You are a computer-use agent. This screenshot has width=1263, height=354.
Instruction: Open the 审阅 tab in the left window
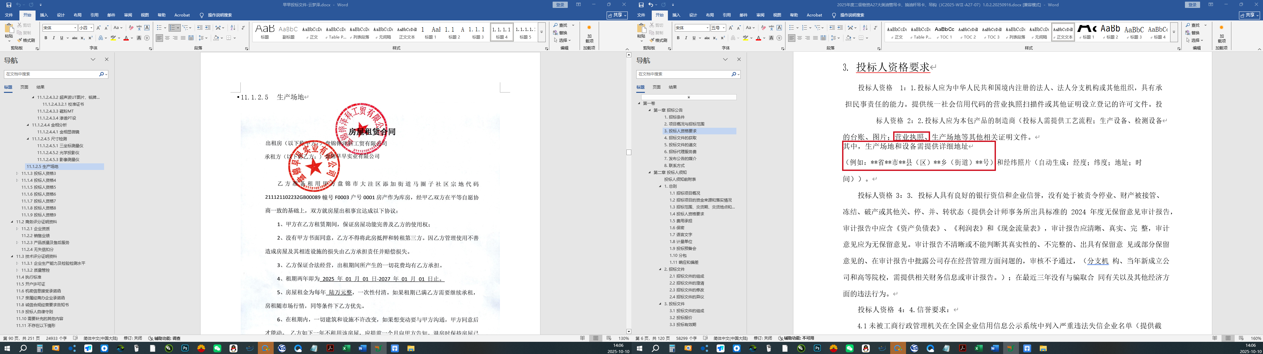coord(128,15)
